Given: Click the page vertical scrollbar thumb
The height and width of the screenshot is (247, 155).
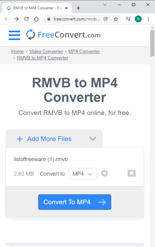Looking at the screenshot, I should point(152,43).
